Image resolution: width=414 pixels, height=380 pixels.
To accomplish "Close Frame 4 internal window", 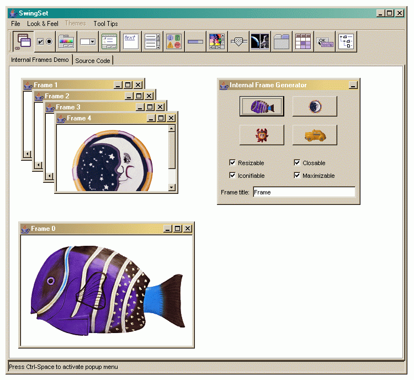I will tap(171, 118).
